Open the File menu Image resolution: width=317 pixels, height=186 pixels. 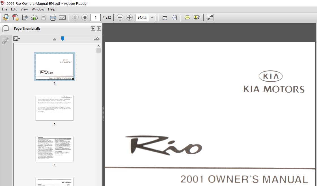click(x=5, y=9)
